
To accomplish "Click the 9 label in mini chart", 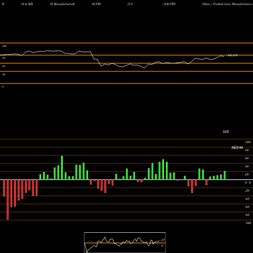I will (162, 246).
